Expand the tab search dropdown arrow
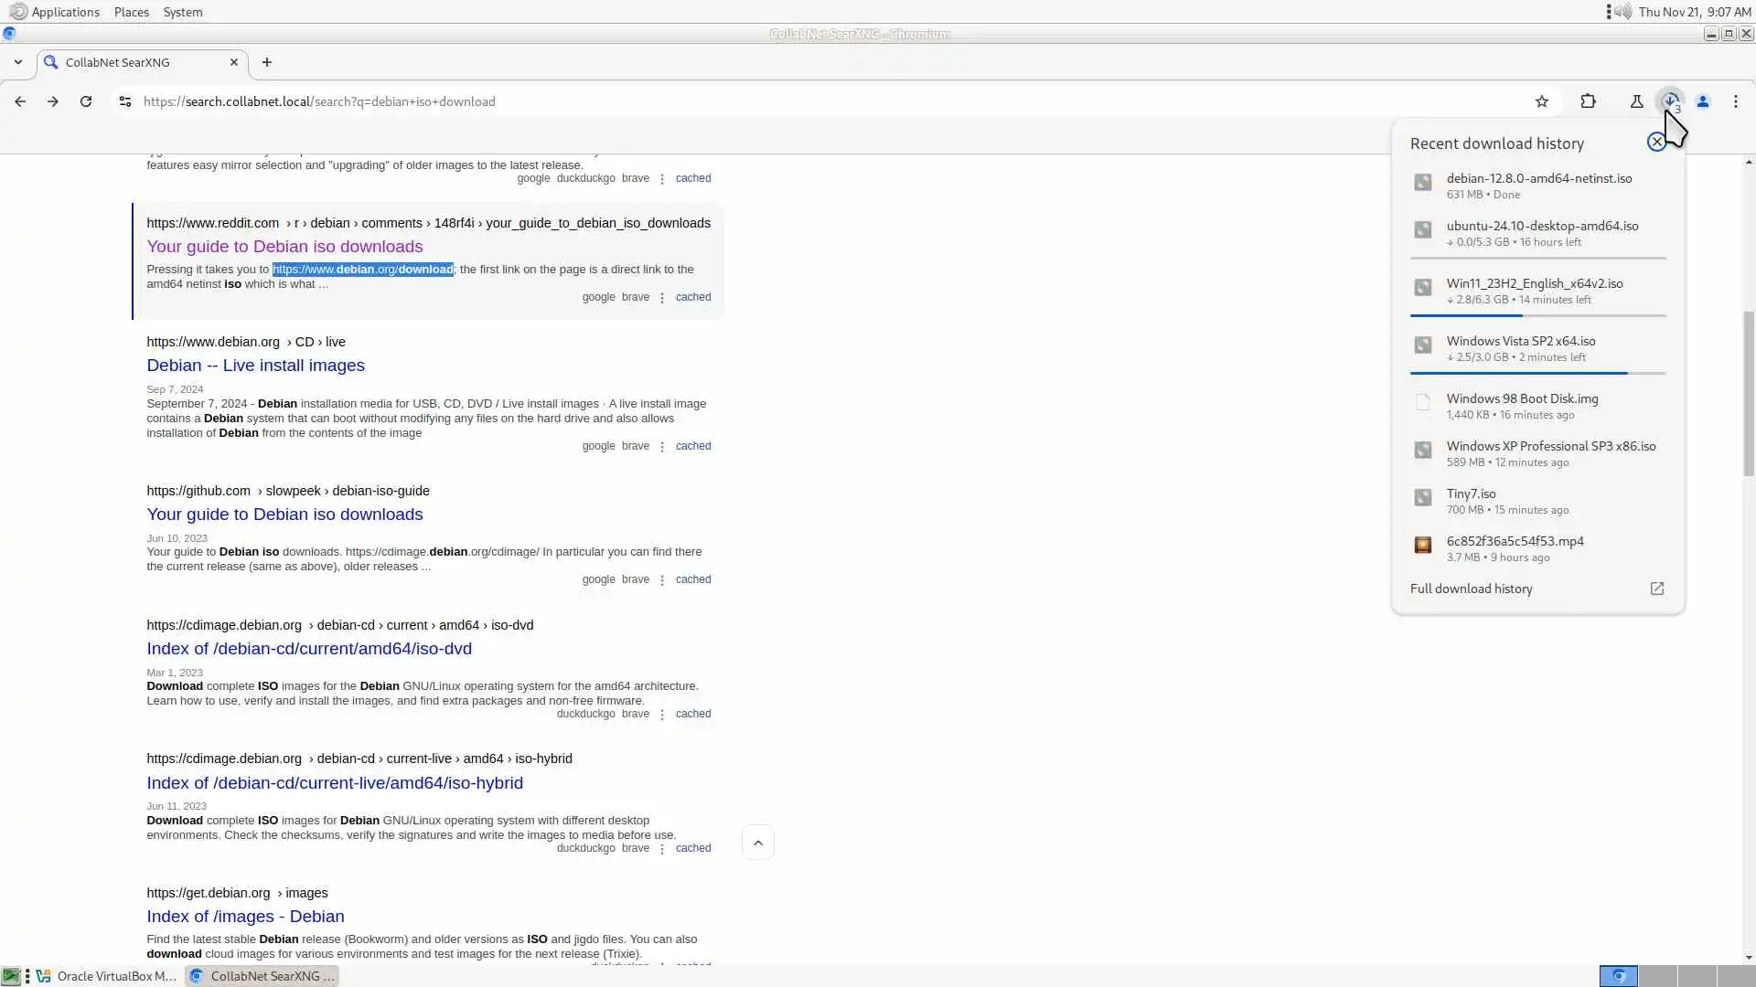The height and width of the screenshot is (987, 1756). click(x=18, y=62)
